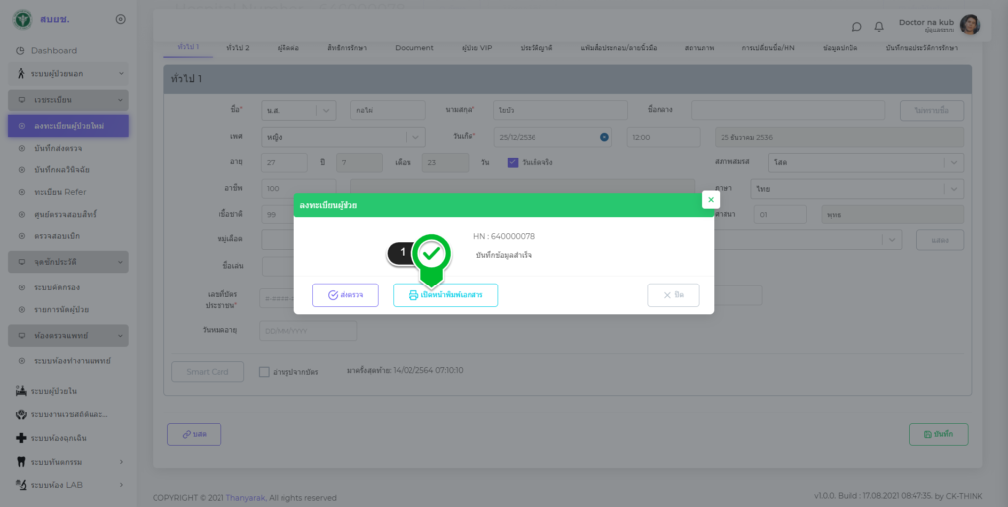Toggle the วันเกิดจริง checkbox
1008x507 pixels.
pos(513,162)
